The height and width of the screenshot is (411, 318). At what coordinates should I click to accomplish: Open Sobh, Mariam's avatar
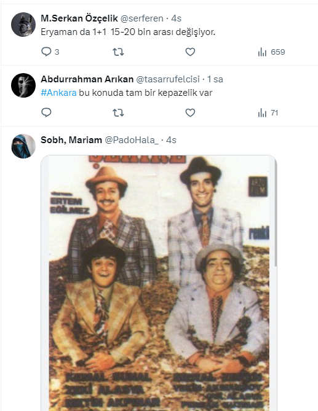(x=23, y=146)
